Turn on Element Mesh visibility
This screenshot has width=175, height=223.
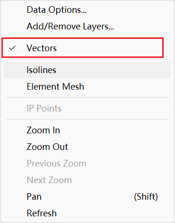pyautogui.click(x=87, y=86)
